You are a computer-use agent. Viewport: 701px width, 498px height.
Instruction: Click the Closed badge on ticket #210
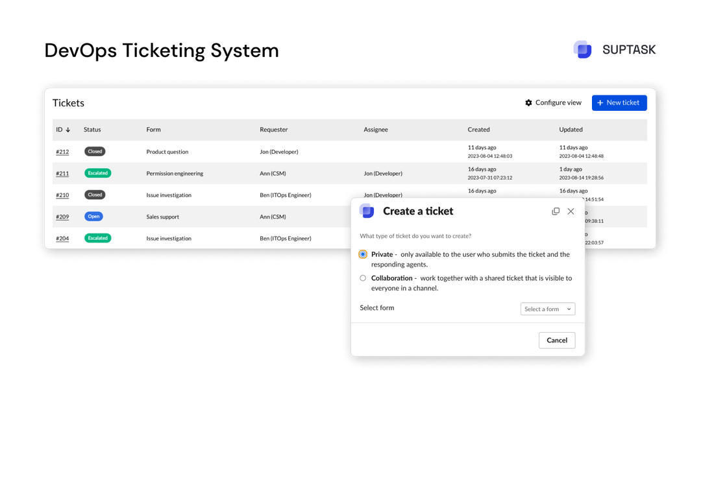(x=95, y=195)
